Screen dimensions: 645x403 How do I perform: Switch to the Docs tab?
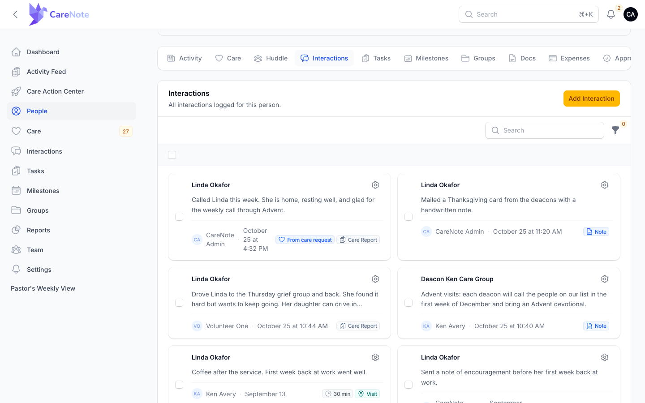[522, 58]
